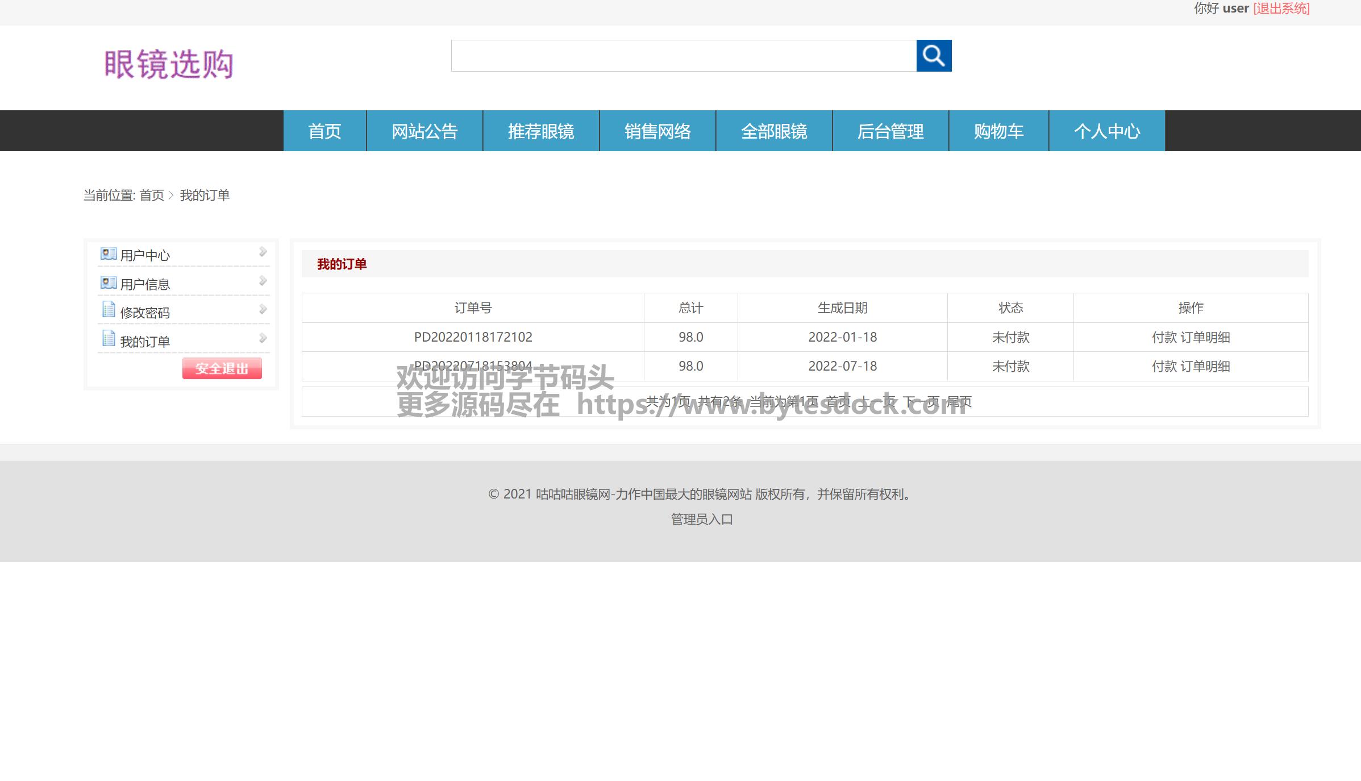Click 付款 for order PD20220118172102
The height and width of the screenshot is (781, 1361).
1164,338
